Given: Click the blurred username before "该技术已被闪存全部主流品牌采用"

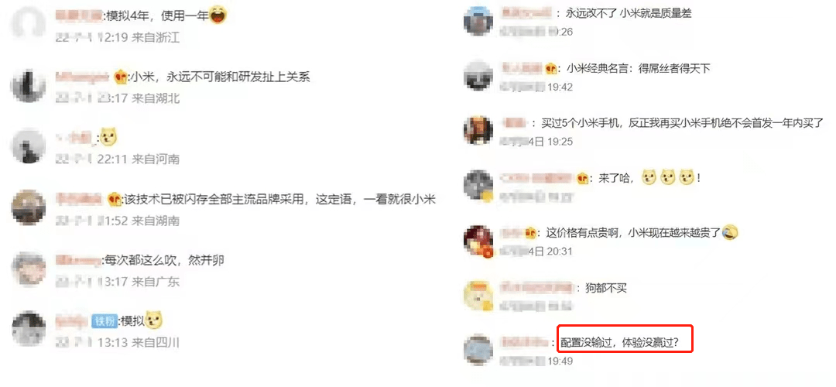Looking at the screenshot, I should click(x=78, y=199).
